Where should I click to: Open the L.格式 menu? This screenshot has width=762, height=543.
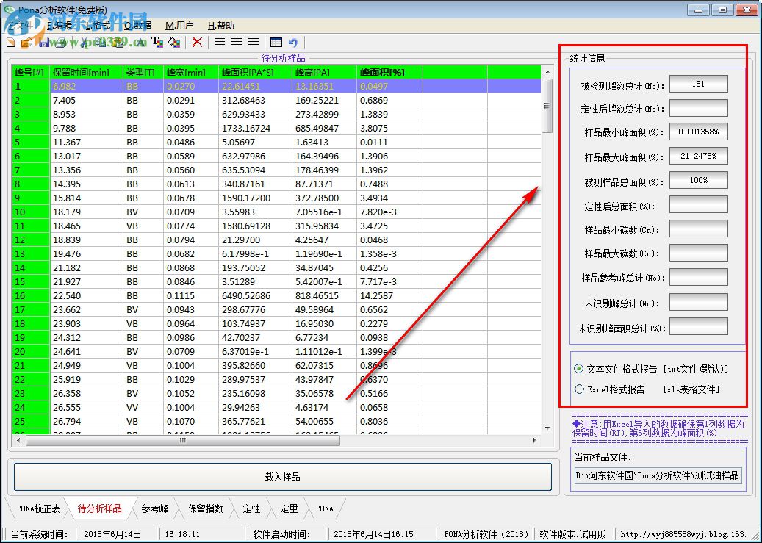pos(98,26)
